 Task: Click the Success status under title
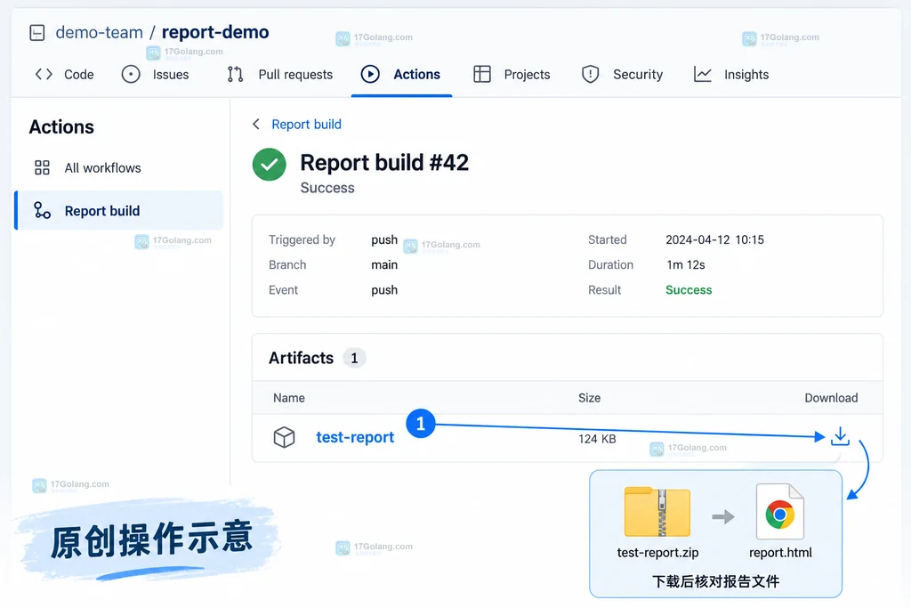[x=327, y=188]
